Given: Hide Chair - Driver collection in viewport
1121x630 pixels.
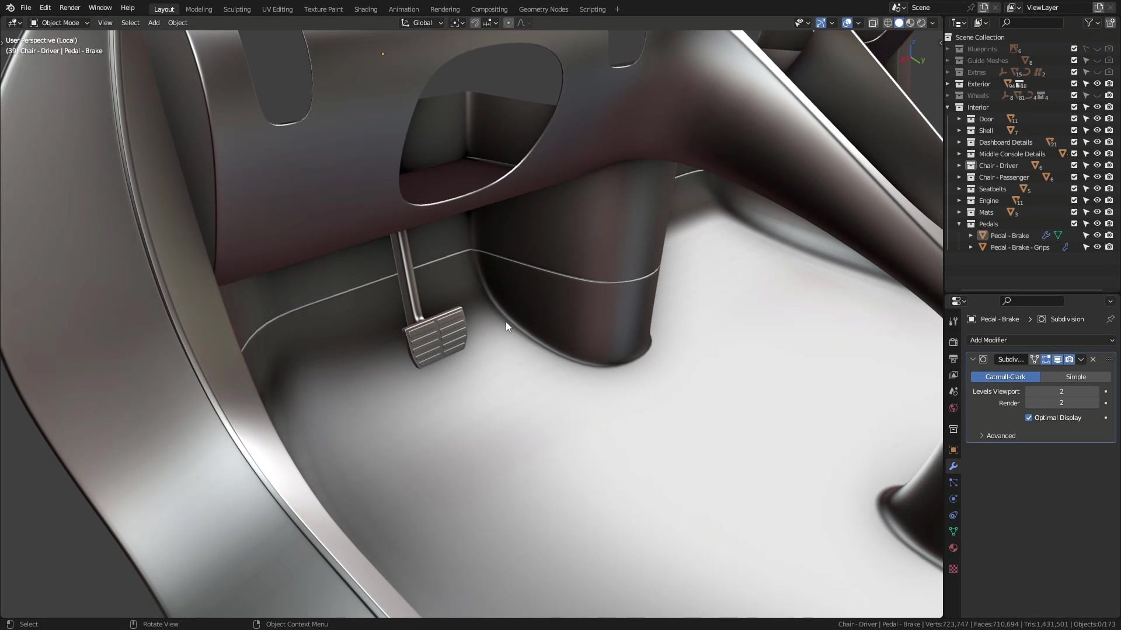Looking at the screenshot, I should tap(1098, 166).
